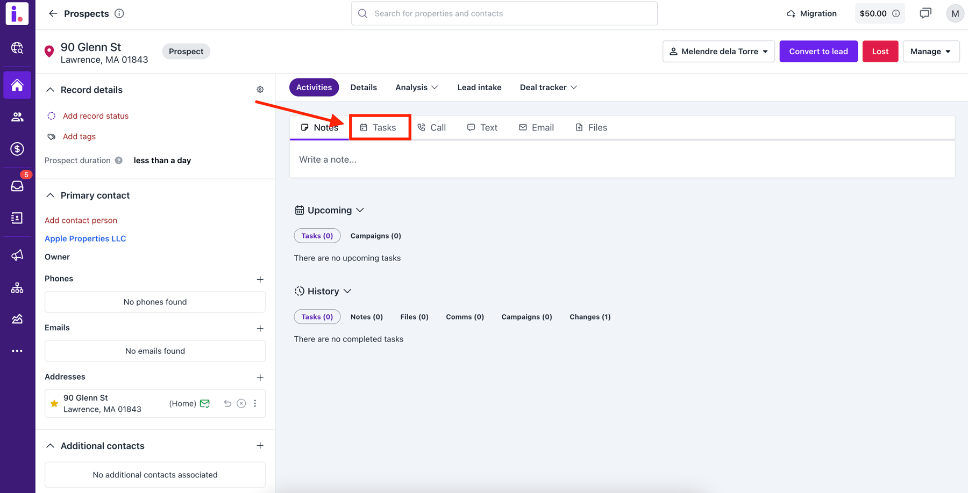This screenshot has width=968, height=493.
Task: Open the three-dots more sidebar menu
Action: point(17,351)
